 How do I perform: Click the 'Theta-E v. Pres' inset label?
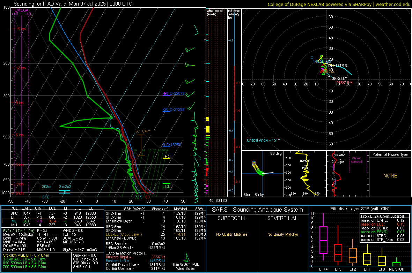(x=305, y=165)
